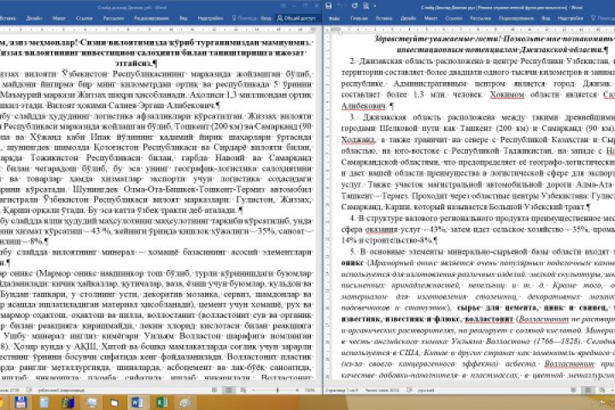
Task: Open notepad icon in taskbar
Action: tap(44, 402)
